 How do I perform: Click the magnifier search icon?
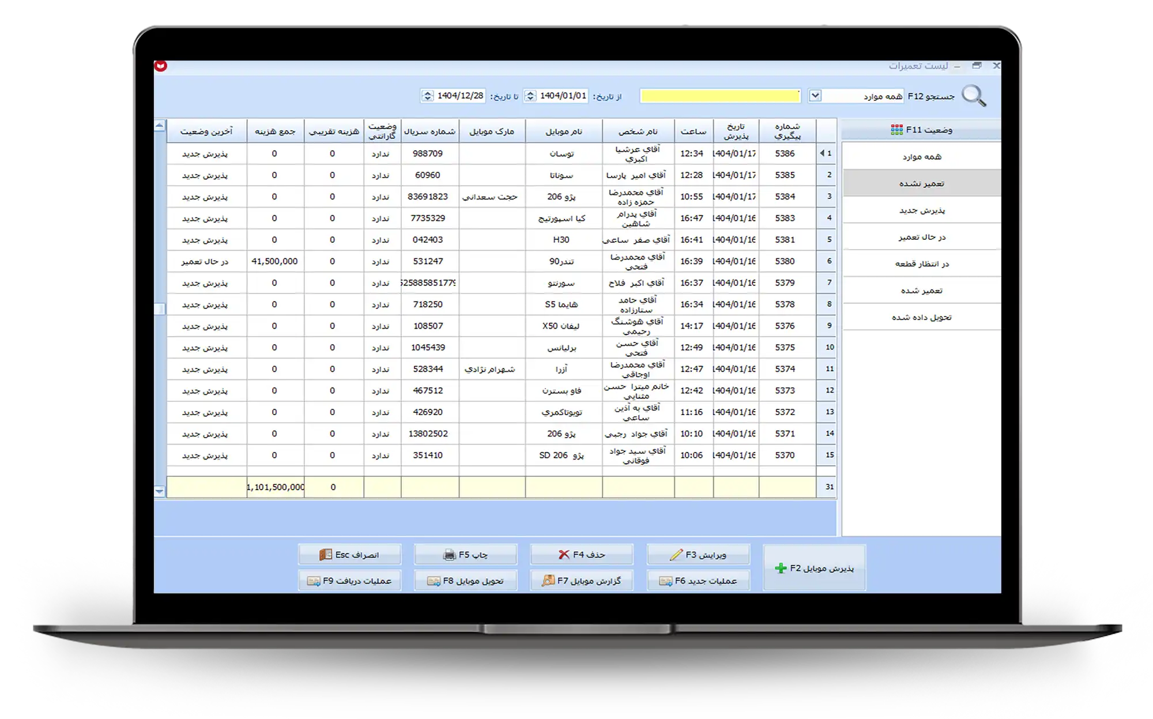[974, 95]
